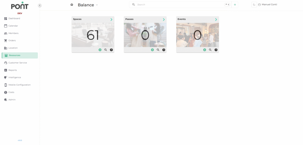Go to Dashboard in sidebar
Viewport: 303px width, 145px height.
14,18
